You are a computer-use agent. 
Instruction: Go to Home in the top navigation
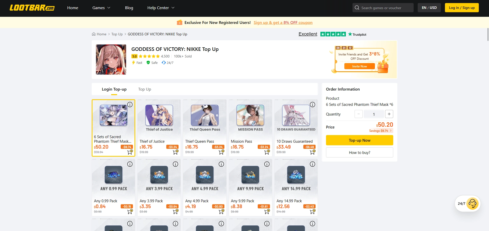point(73,8)
